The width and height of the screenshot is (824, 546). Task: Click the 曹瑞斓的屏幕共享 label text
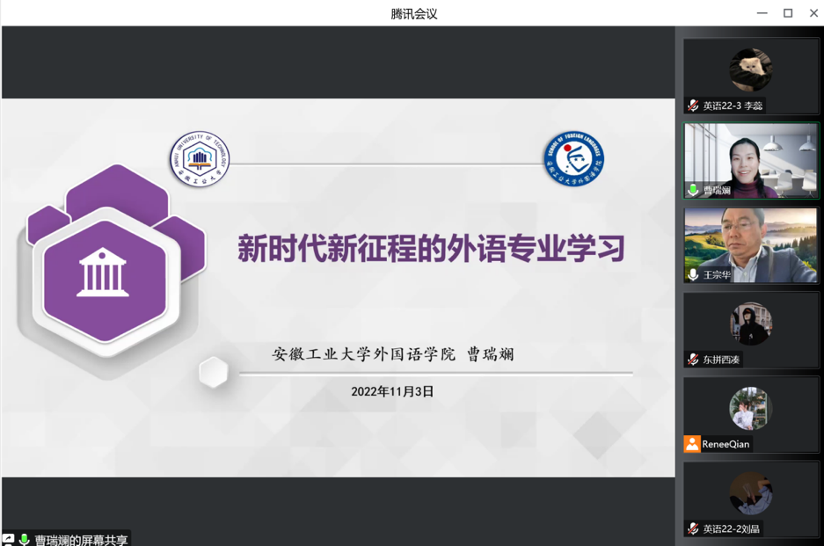[81, 540]
